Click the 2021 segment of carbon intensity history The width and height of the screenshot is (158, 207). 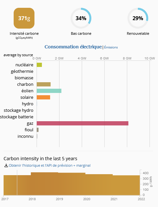pos(126,185)
